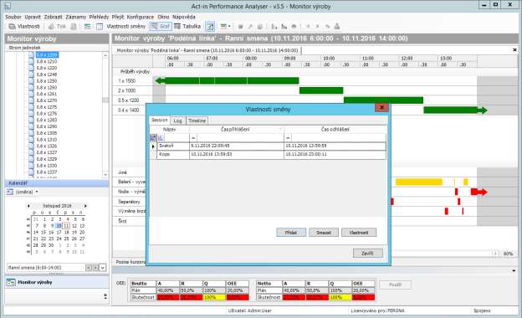Click the green list icon before Vlastnosti směny
The image size is (522, 318).
tap(88, 26)
